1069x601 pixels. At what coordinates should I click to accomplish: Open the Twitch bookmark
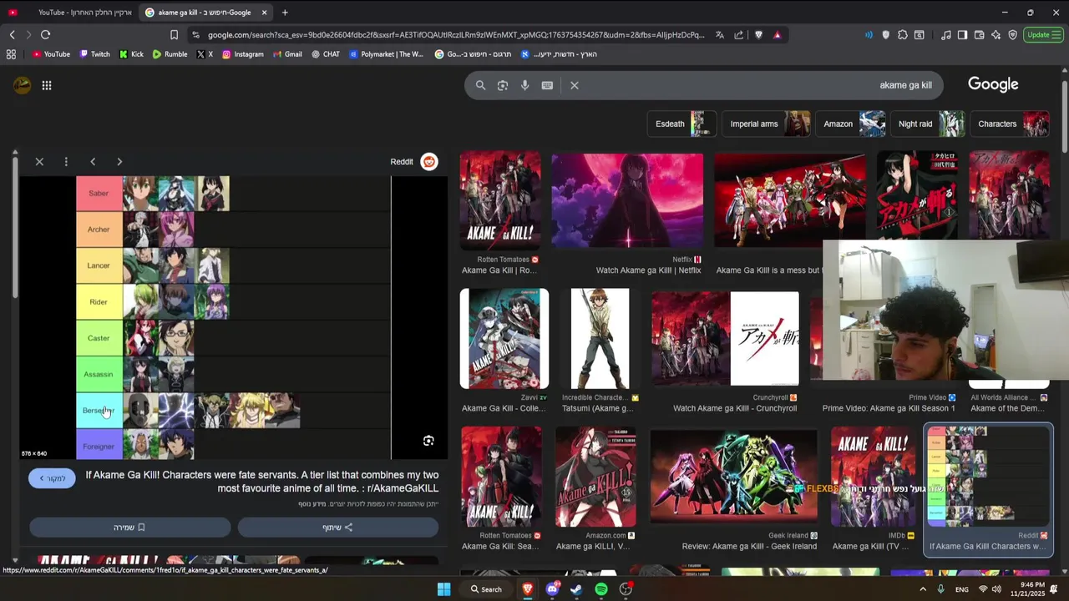point(94,54)
